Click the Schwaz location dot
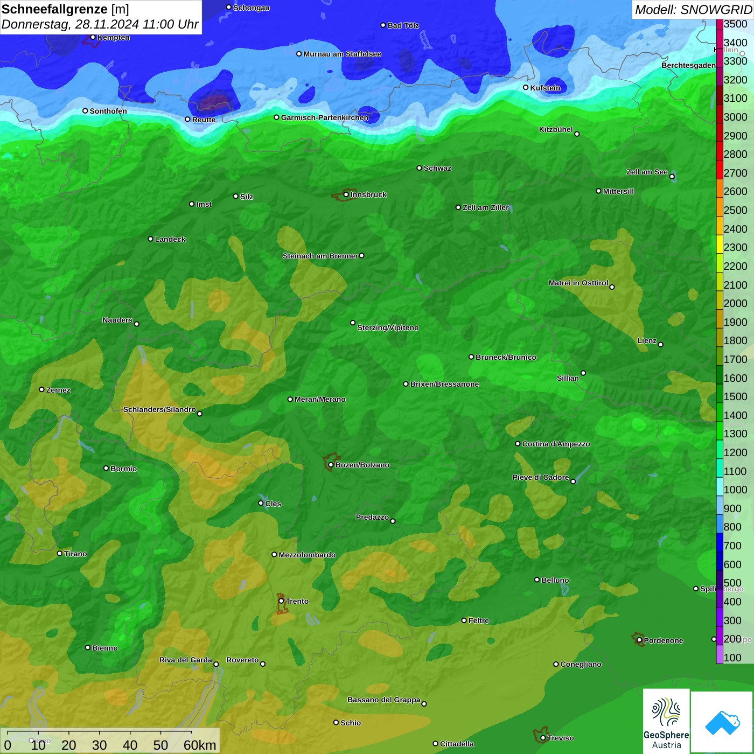 [419, 168]
